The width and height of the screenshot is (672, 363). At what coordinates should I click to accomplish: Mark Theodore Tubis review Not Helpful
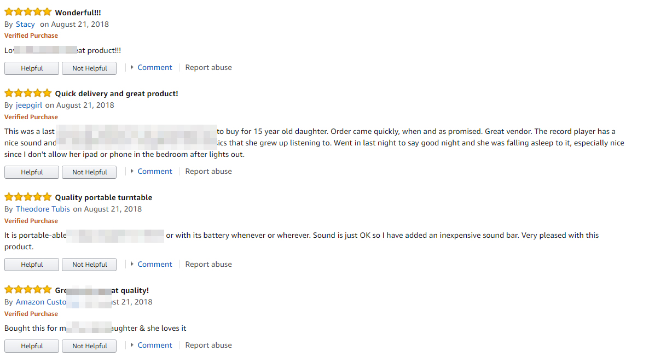point(89,265)
